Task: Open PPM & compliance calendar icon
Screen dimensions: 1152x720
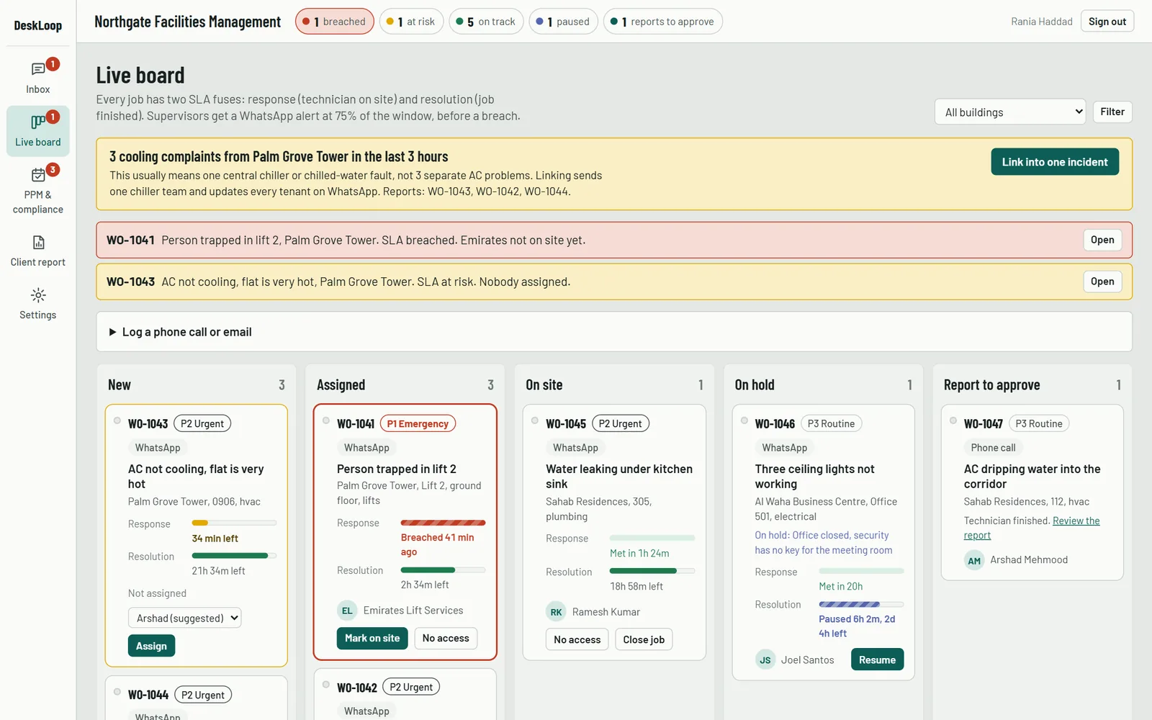Action: click(x=38, y=175)
